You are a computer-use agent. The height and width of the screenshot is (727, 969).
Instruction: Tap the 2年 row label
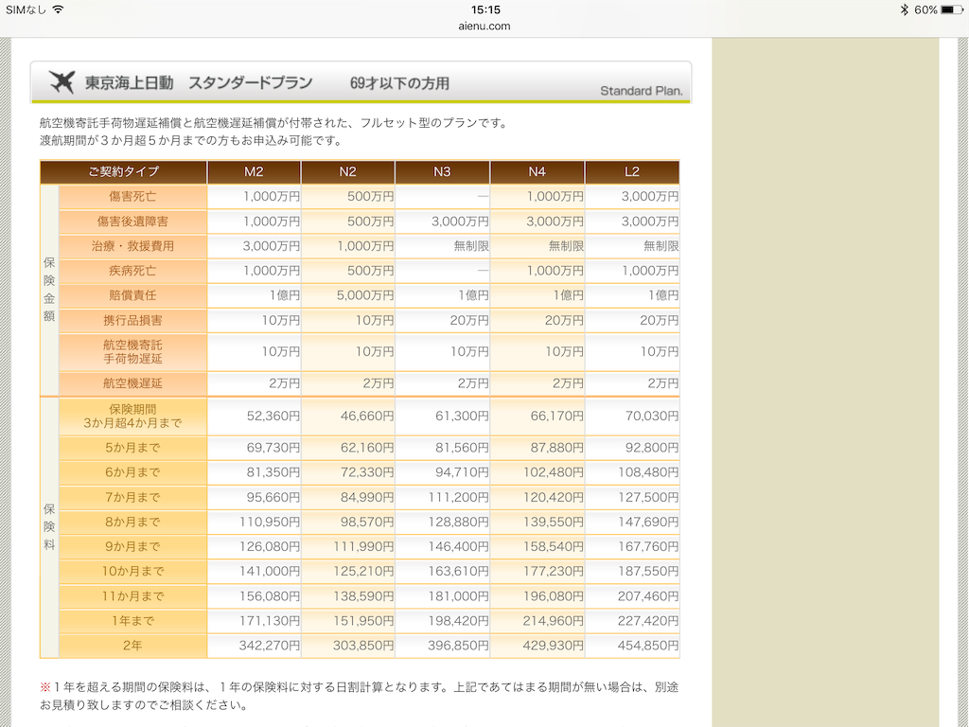132,646
